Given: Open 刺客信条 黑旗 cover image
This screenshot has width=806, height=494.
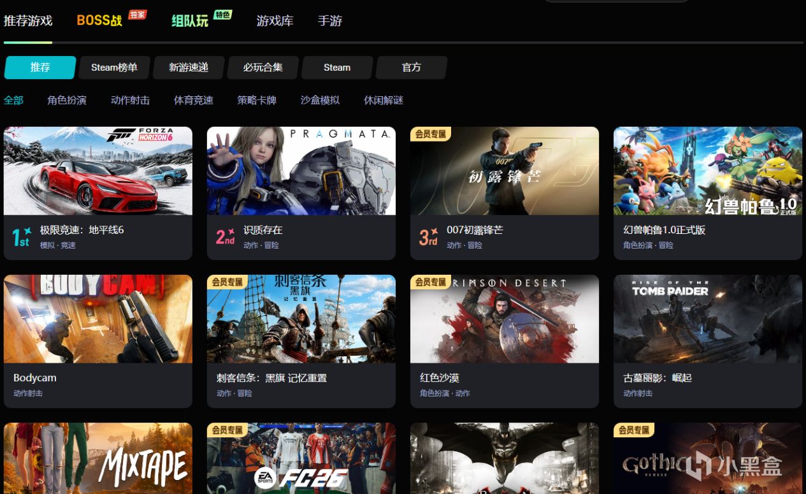Looking at the screenshot, I should click(x=301, y=319).
